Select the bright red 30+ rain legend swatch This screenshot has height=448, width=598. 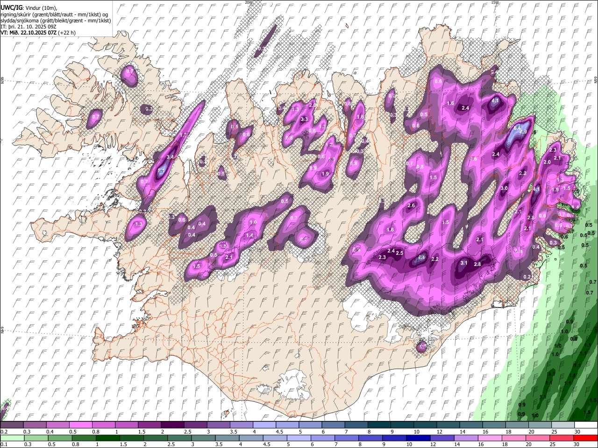585,438
